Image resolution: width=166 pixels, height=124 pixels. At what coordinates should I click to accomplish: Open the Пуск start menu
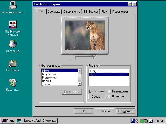point(8,121)
